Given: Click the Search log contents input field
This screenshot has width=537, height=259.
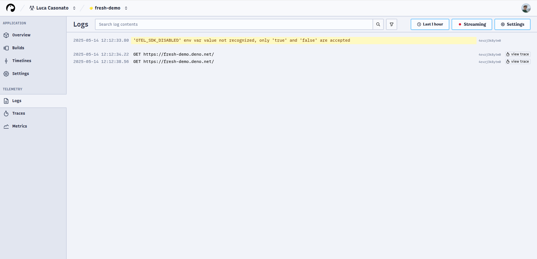Looking at the screenshot, I should (234, 24).
